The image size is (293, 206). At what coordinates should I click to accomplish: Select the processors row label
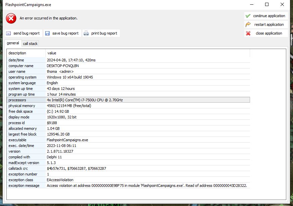17,100
